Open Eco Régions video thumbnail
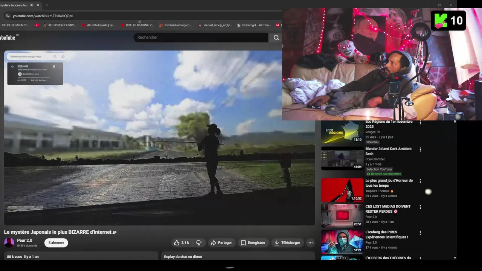Viewport: 482px width, 271px height. (342, 132)
